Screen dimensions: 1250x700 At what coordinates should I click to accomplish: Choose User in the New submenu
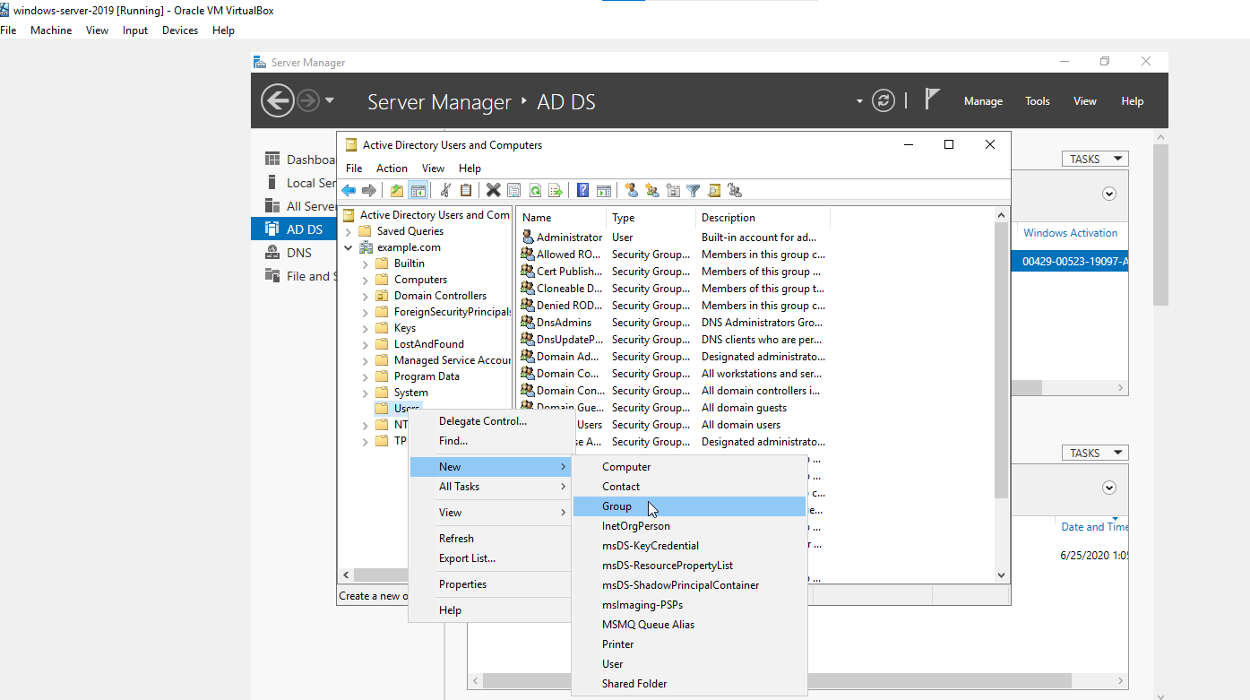pyautogui.click(x=688, y=664)
